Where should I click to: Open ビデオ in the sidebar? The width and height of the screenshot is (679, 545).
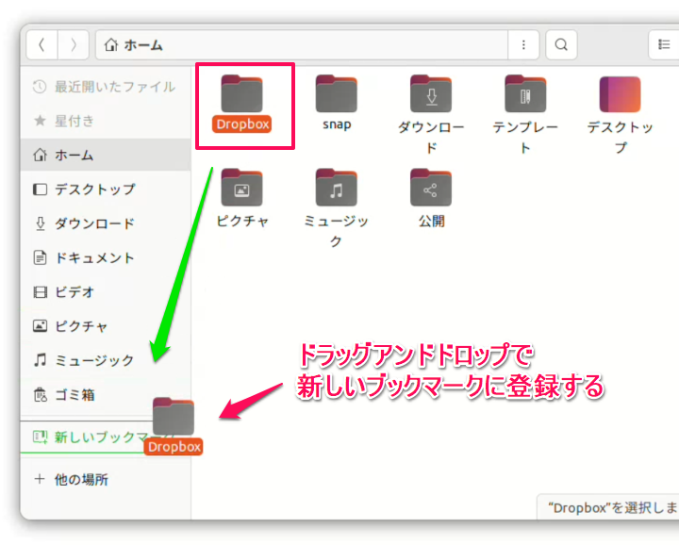[106, 291]
